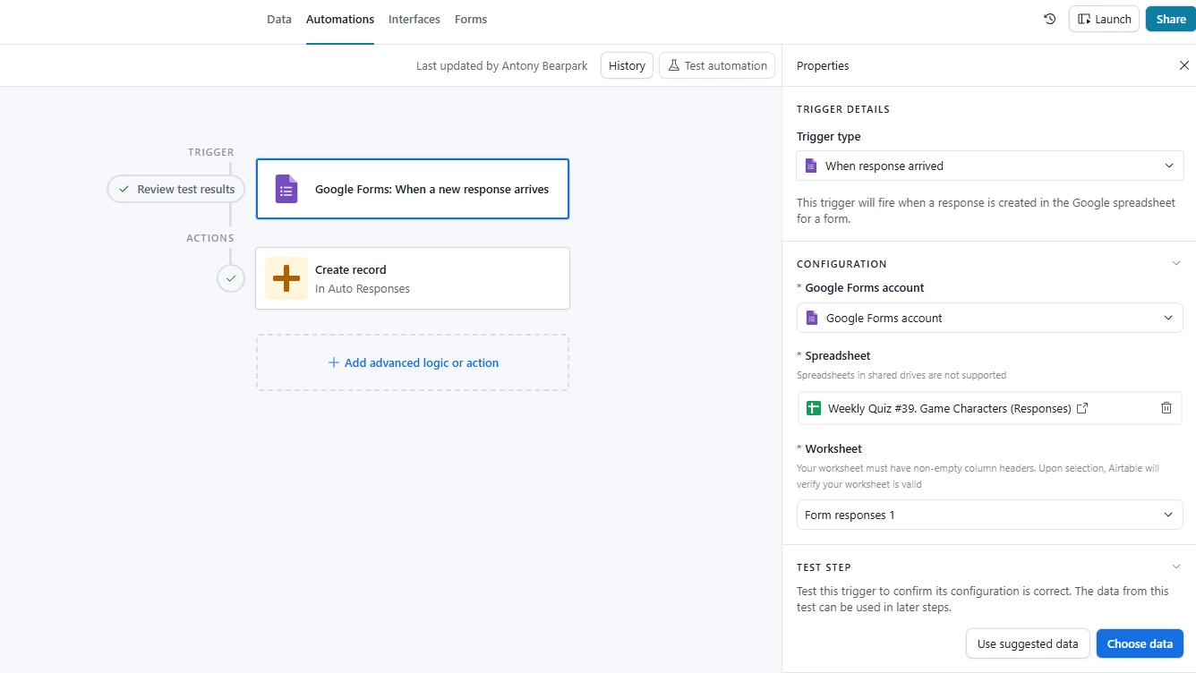Delete the selected spreadsheet with trash icon

[1166, 408]
